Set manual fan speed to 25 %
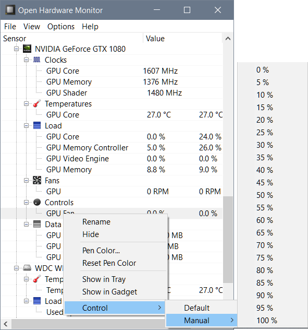The height and width of the screenshot is (330, 308). click(x=273, y=133)
